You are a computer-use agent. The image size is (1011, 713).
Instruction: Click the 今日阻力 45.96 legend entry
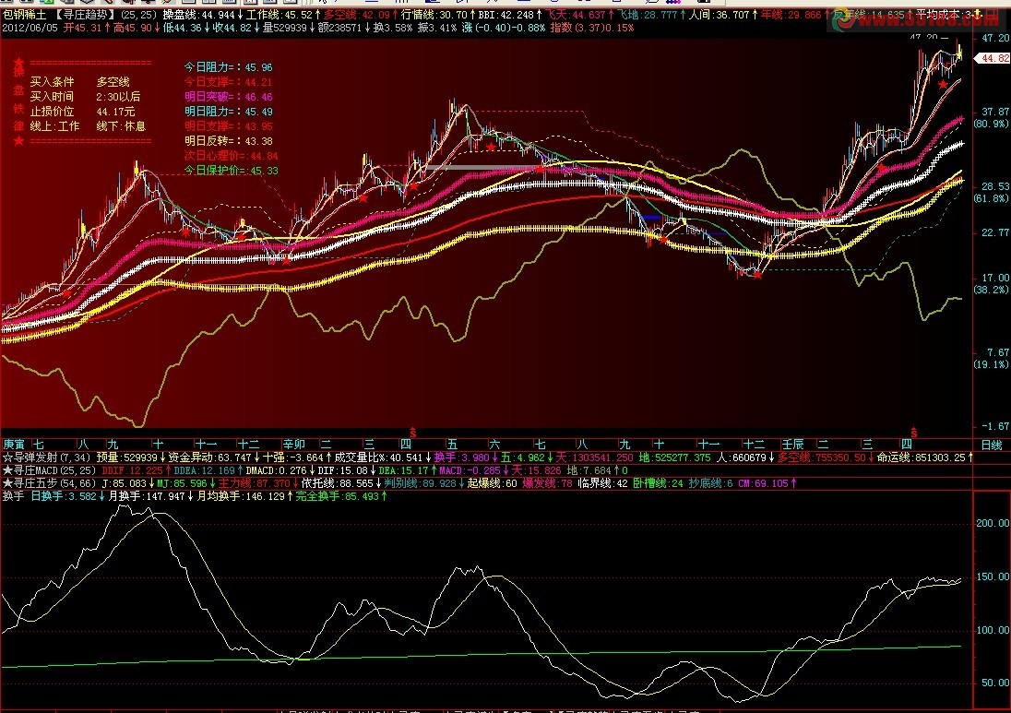coord(228,67)
